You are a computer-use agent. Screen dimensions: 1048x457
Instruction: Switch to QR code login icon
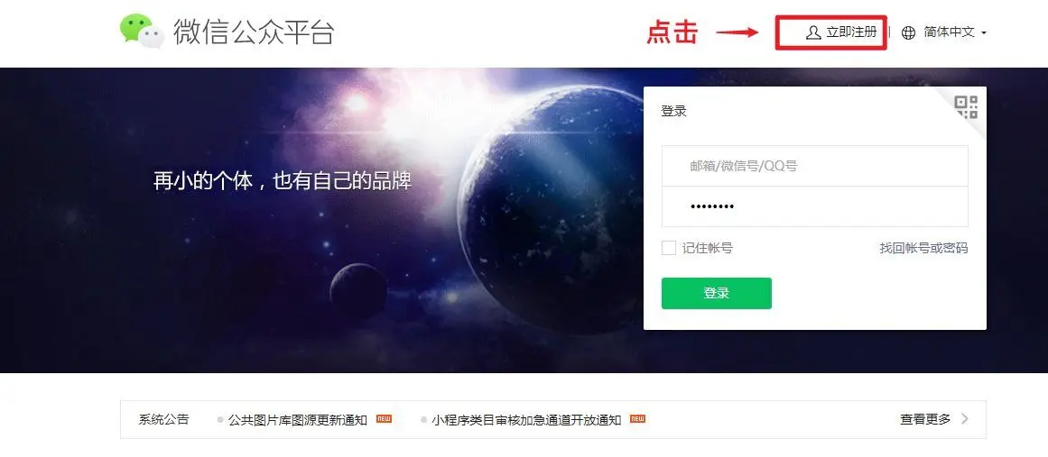(966, 106)
